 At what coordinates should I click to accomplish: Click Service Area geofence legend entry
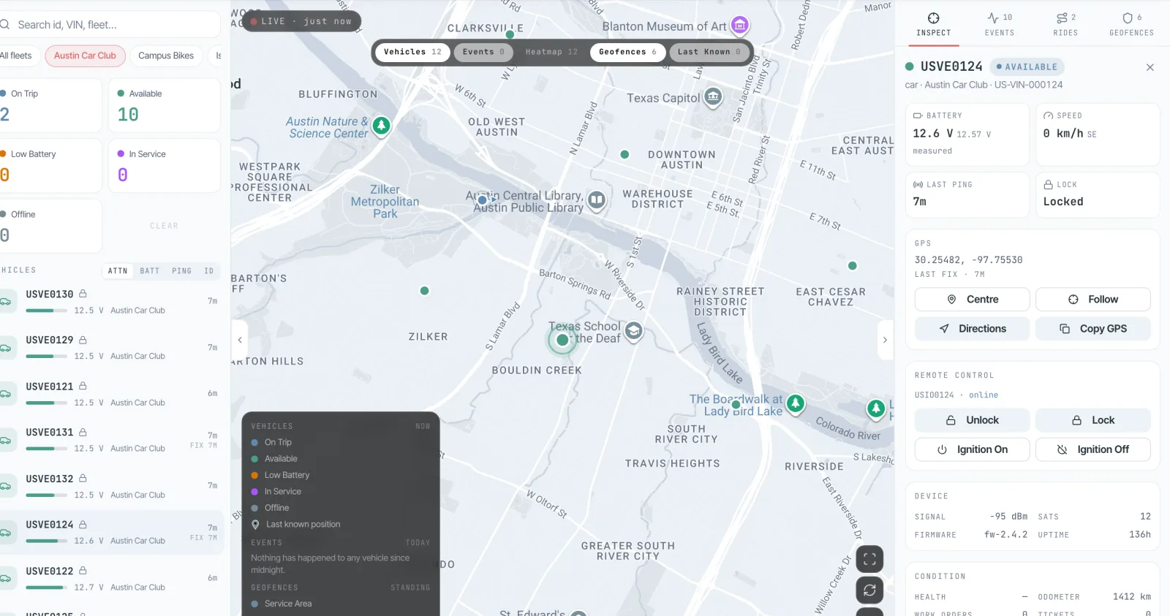coord(282,604)
